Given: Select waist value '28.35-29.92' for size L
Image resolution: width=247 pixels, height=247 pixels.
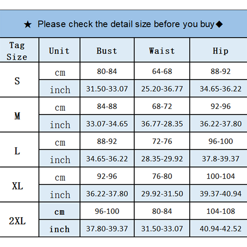Looking at the screenshot, I should [x=162, y=159].
